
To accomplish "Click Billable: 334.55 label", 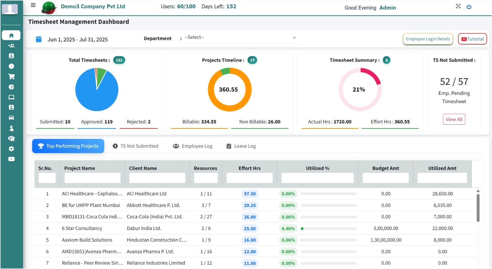I will coord(199,122).
